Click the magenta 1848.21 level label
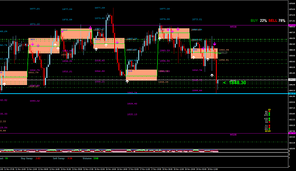This screenshot has height=171, width=296. 99,82
